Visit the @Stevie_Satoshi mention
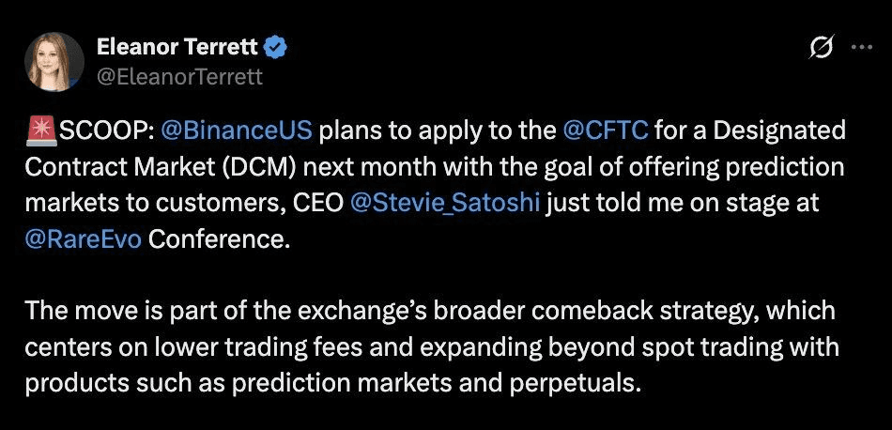This screenshot has width=892, height=430. [445, 203]
